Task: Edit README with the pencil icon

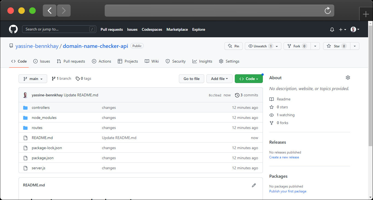Action: point(254,185)
